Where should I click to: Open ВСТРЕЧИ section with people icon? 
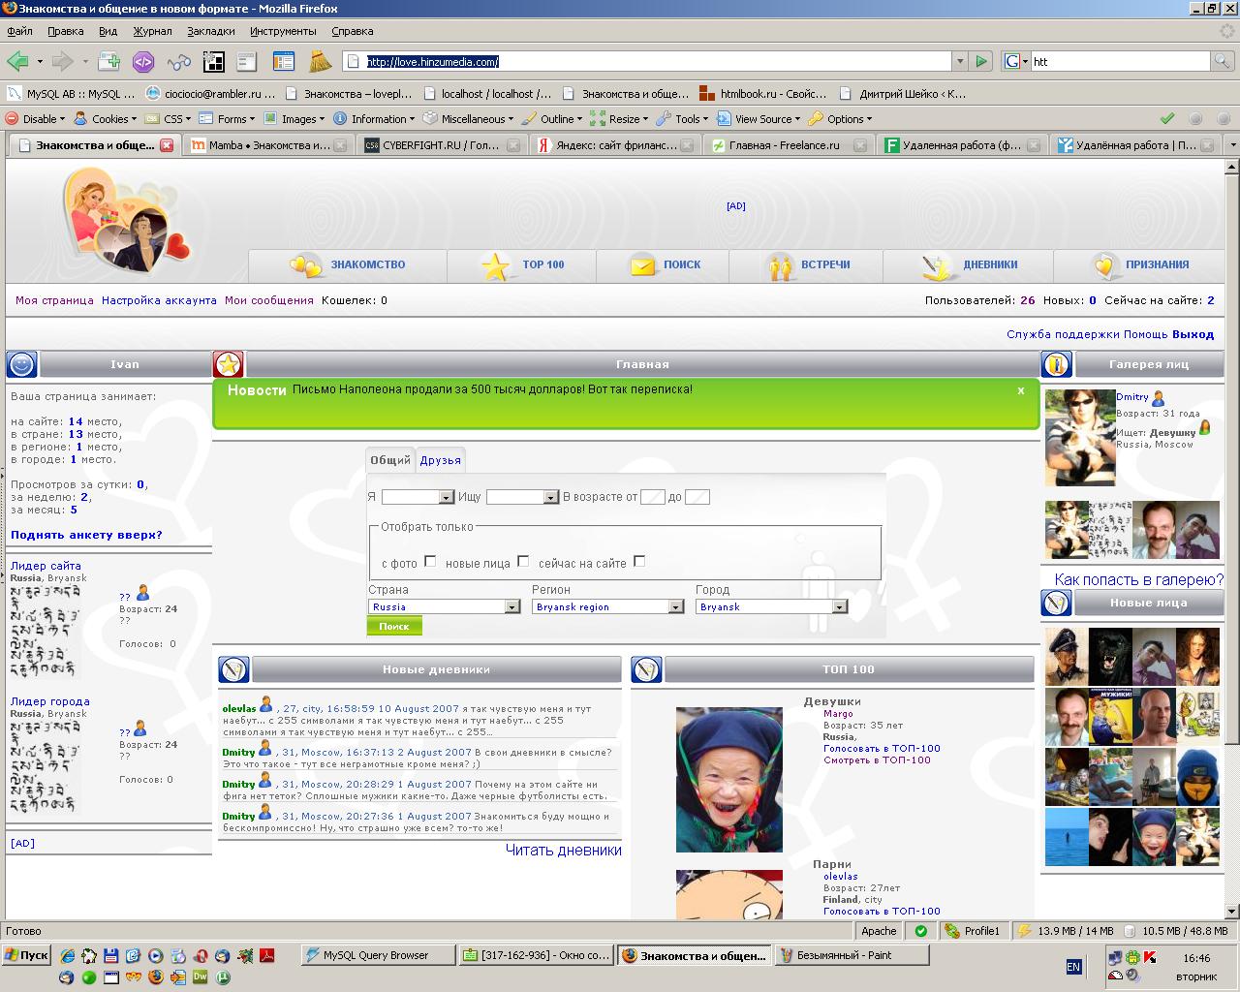pyautogui.click(x=806, y=264)
